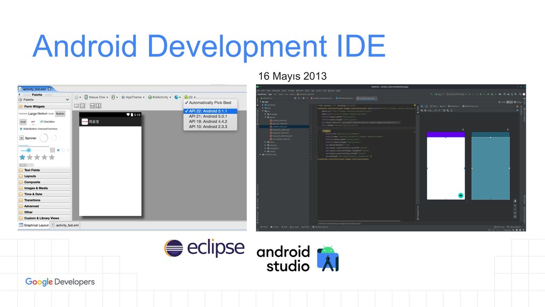Click the green Android API icon in Eclipse
Viewport: 545px width, 307px height.
point(186,97)
